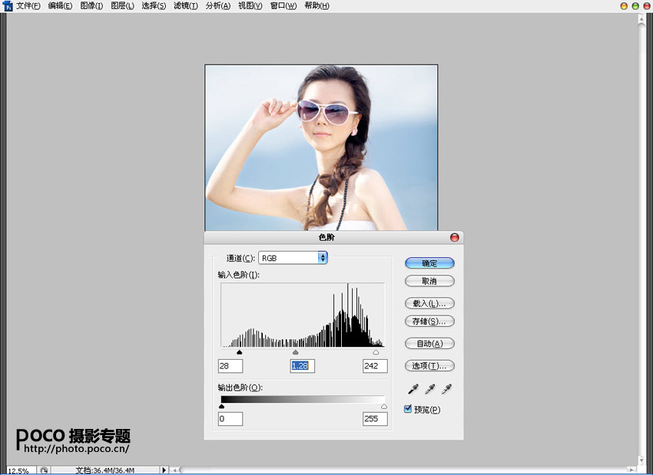Image resolution: width=653 pixels, height=475 pixels.
Task: Click the input shadow black triangle handle
Action: click(x=239, y=352)
